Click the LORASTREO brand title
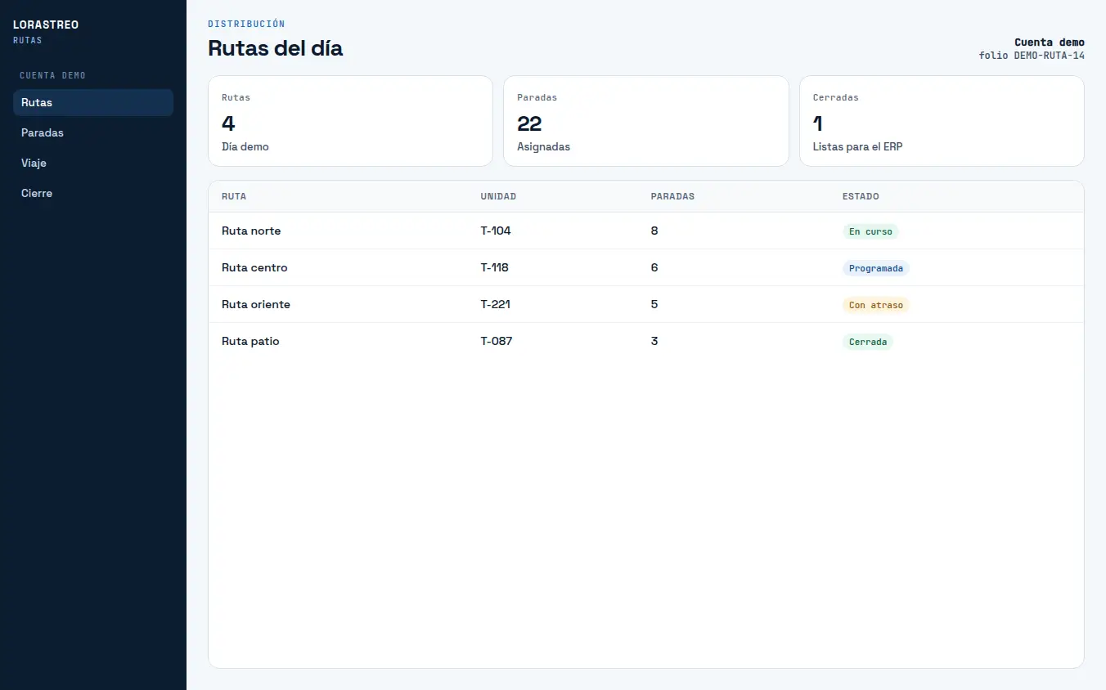Viewport: 1106px width, 690px height. (46, 25)
